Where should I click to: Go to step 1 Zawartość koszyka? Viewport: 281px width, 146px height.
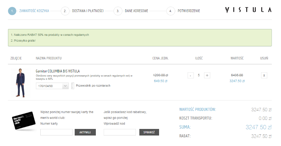34,11
